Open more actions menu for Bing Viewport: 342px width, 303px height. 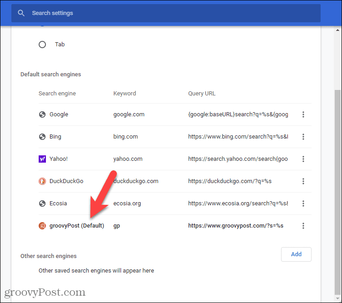pos(303,137)
